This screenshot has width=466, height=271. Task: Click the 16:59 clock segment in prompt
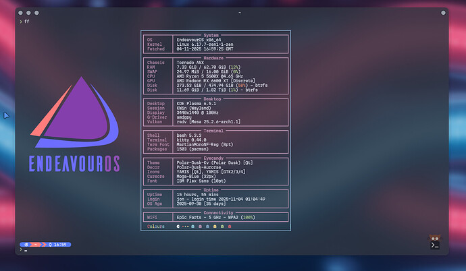58,244
